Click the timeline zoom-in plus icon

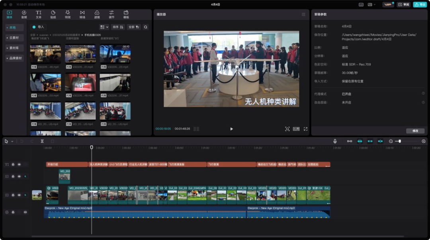click(423, 141)
